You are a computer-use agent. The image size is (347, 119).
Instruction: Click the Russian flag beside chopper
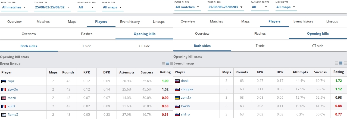(177, 89)
